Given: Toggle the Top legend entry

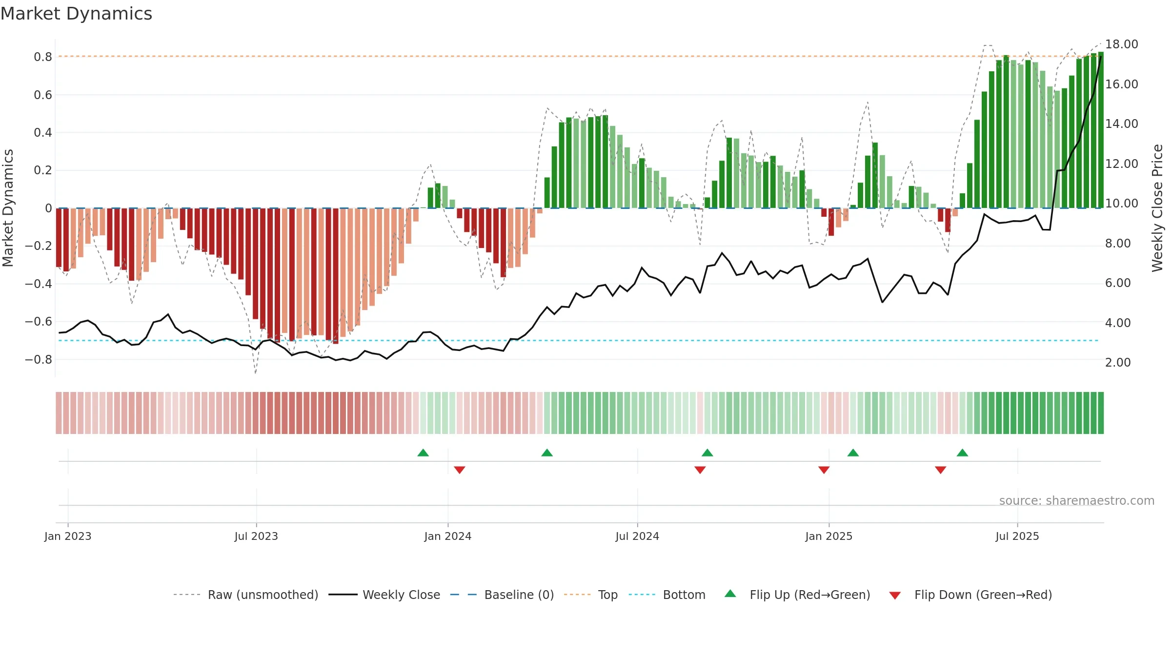Looking at the screenshot, I should point(590,595).
